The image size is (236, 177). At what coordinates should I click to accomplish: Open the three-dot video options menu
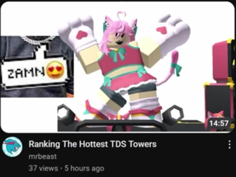(229, 145)
